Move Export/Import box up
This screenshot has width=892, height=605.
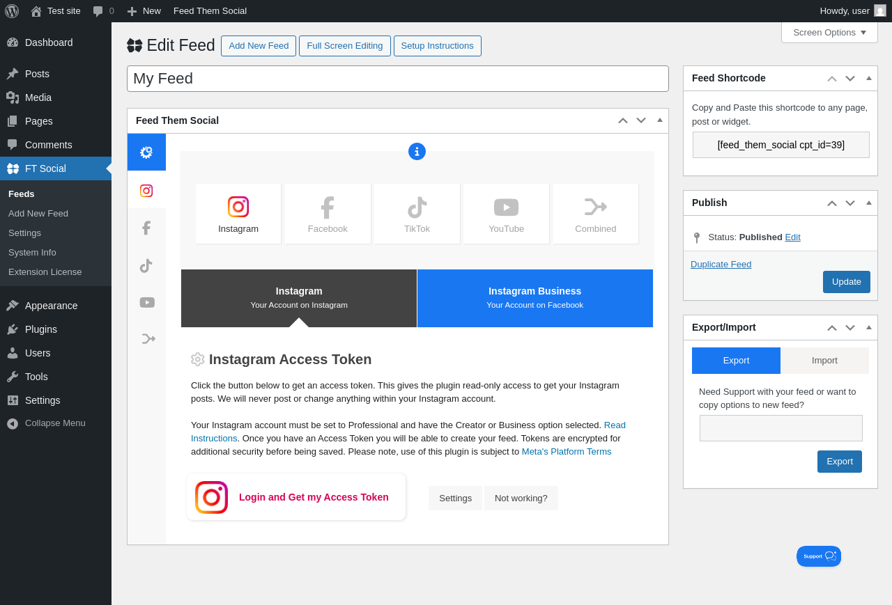[832, 327]
